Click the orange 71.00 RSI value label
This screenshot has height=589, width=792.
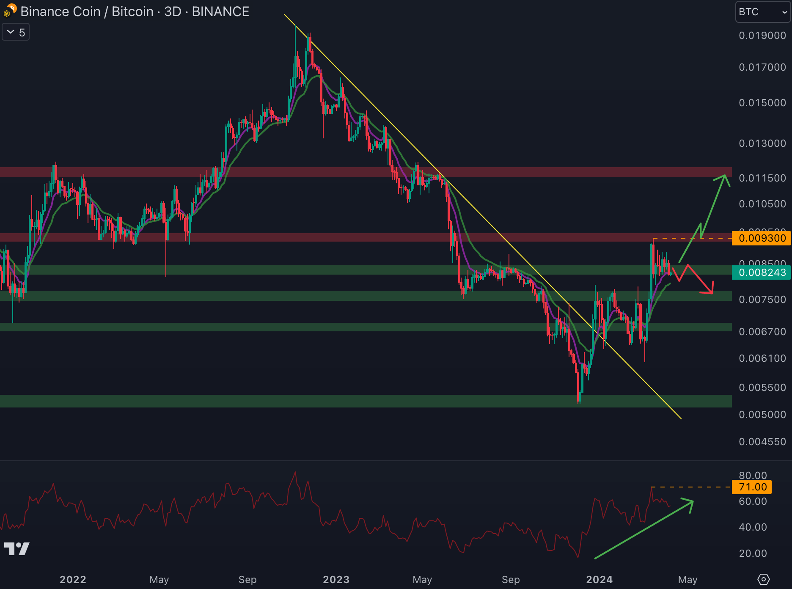pos(752,487)
